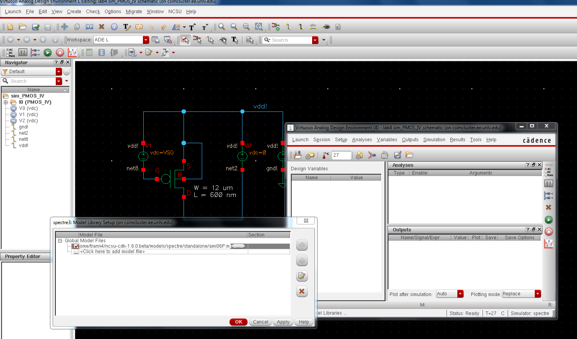Select V0 (vdc) in Navigator tree
This screenshot has height=339, width=577.
[x=28, y=108]
